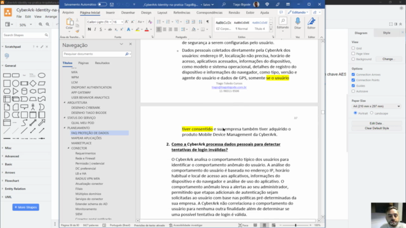This screenshot has height=228, width=406.
Task: Zoom out on the draw.io canvas
Action: pos(48,24)
